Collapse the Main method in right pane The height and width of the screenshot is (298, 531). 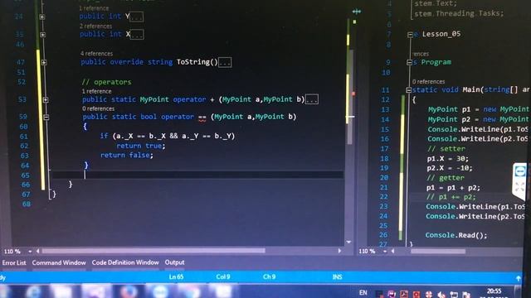click(409, 90)
